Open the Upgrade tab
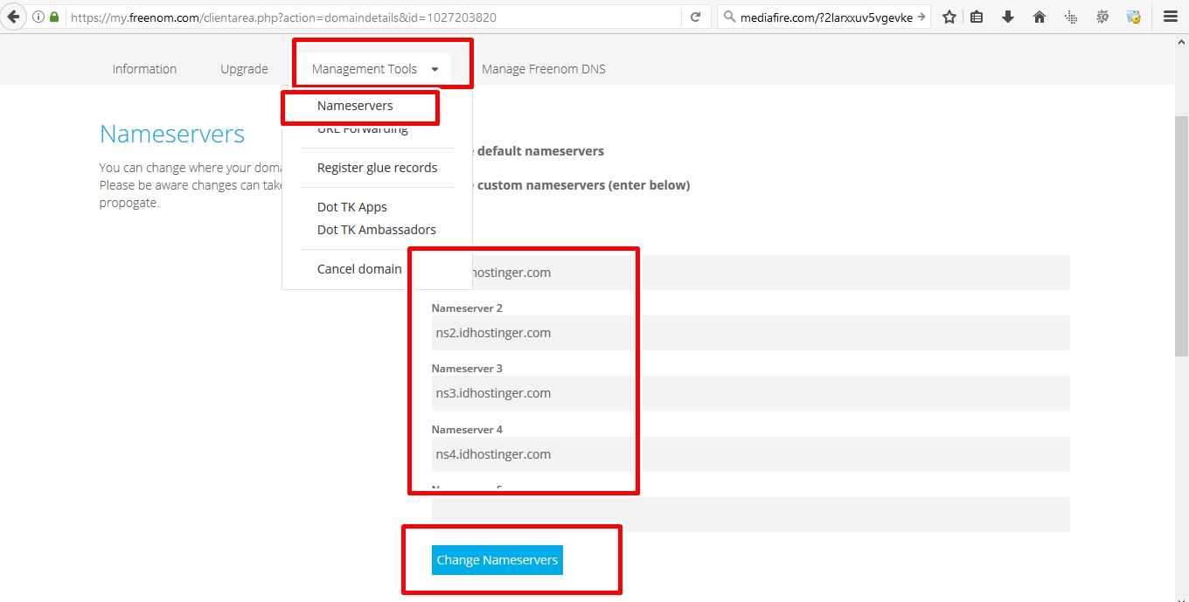 (x=244, y=69)
